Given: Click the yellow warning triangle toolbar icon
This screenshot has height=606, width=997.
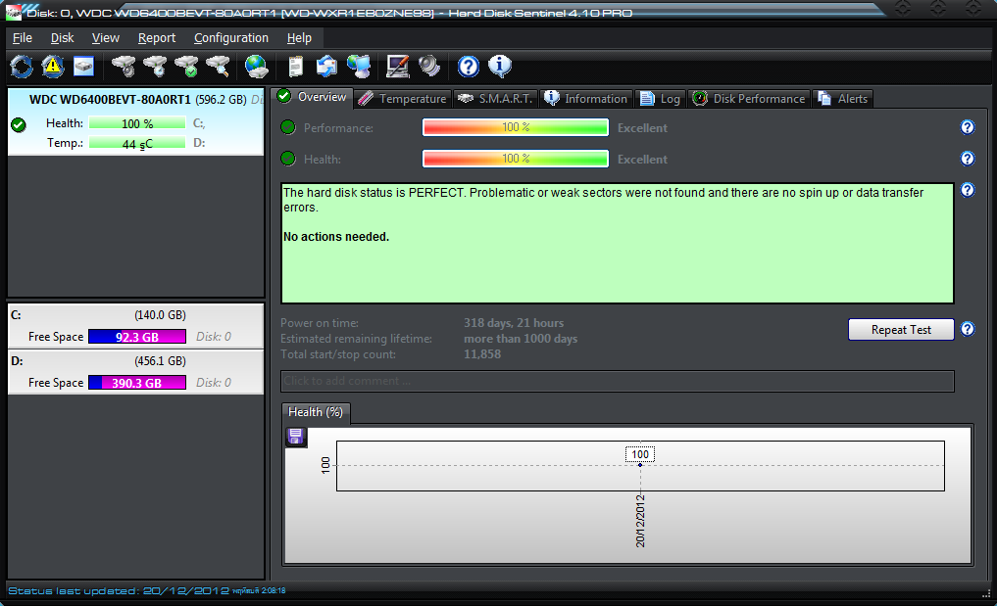Looking at the screenshot, I should tap(53, 66).
